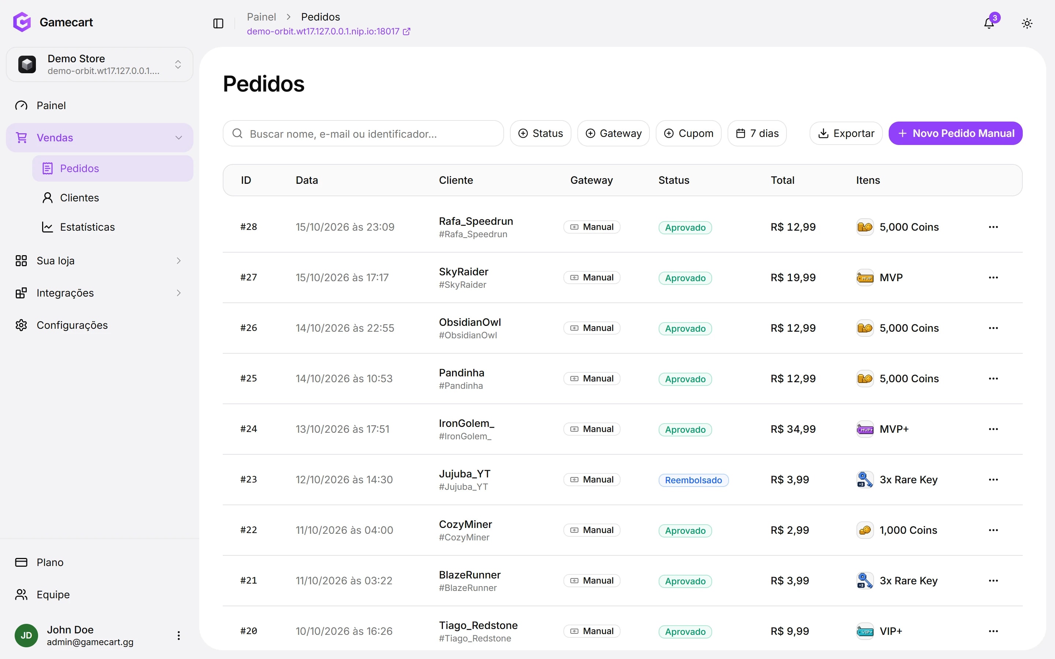Open Estatísticas page
The width and height of the screenshot is (1055, 659).
pos(112,227)
